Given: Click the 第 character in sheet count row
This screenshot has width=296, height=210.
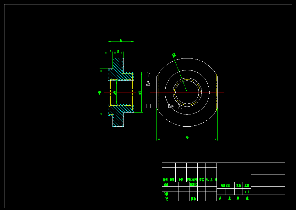Looking at the screenshot, I should coord(238,198).
